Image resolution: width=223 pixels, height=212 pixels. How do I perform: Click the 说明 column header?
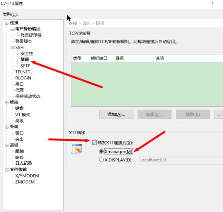coord(188,58)
